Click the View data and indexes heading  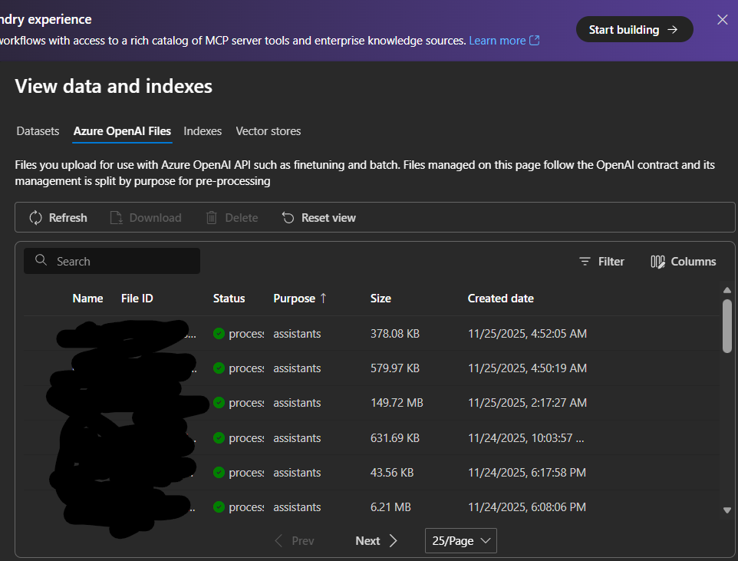click(114, 86)
